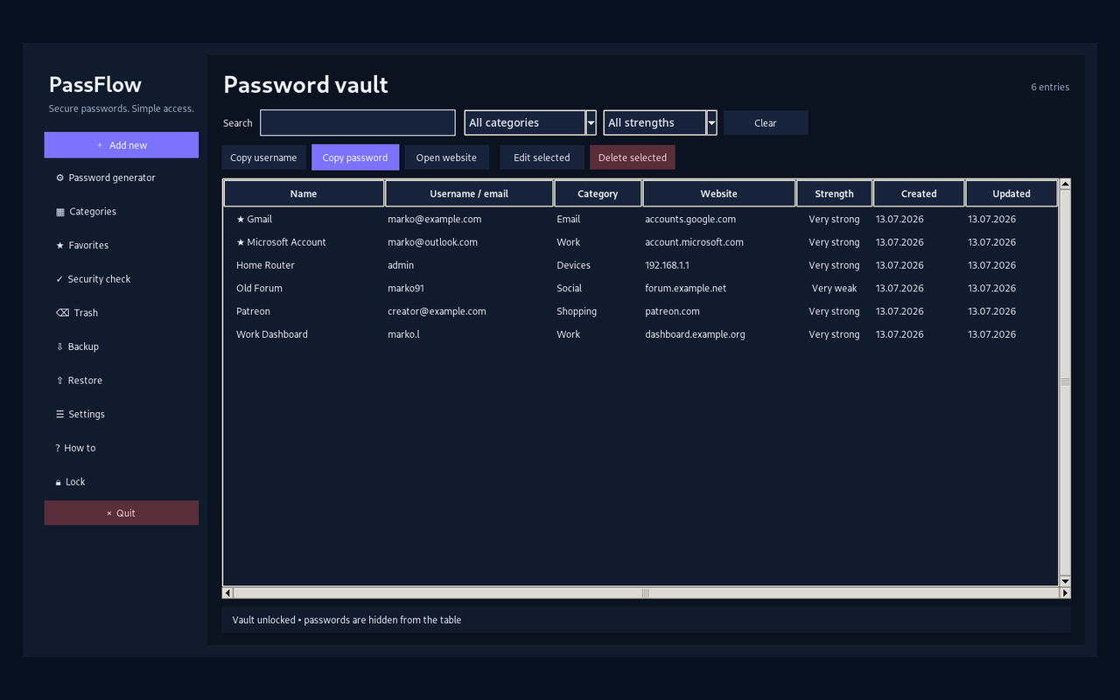Image resolution: width=1120 pixels, height=700 pixels.
Task: Open the Trash section
Action: [122, 312]
